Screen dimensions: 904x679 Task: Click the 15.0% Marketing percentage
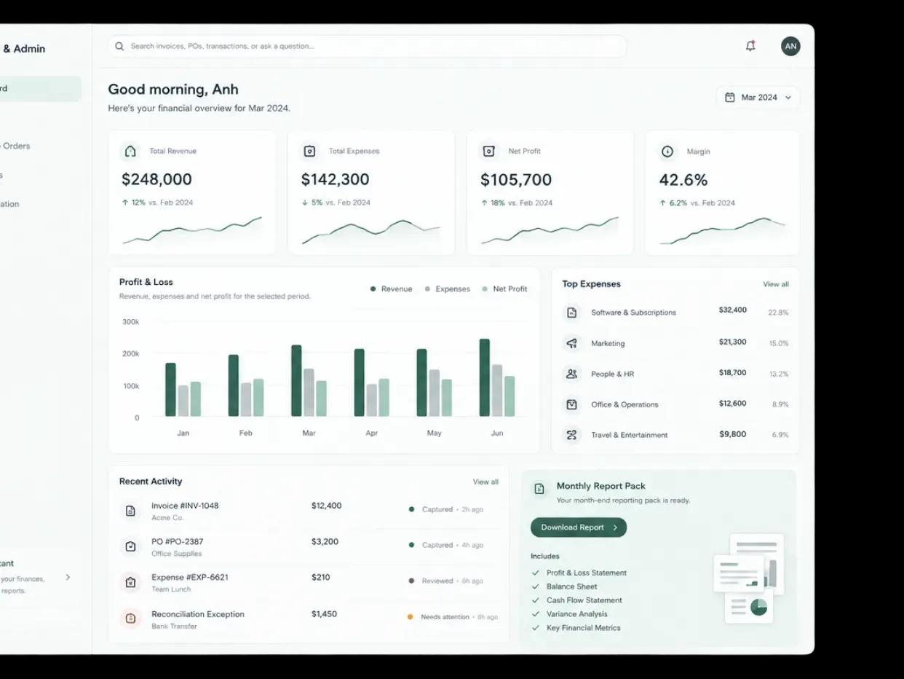click(779, 343)
